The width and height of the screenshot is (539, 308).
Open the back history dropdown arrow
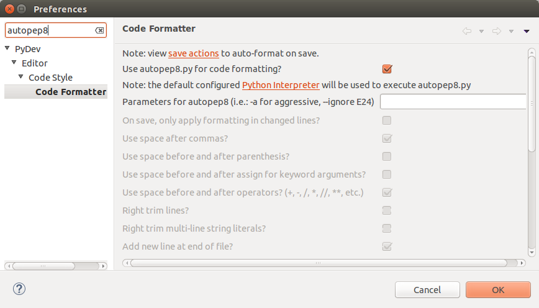[482, 31]
